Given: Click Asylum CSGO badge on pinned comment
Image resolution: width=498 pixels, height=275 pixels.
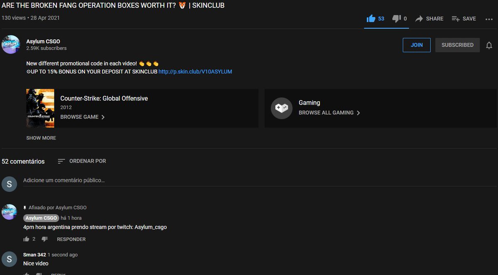Looking at the screenshot, I should click(x=41, y=218).
